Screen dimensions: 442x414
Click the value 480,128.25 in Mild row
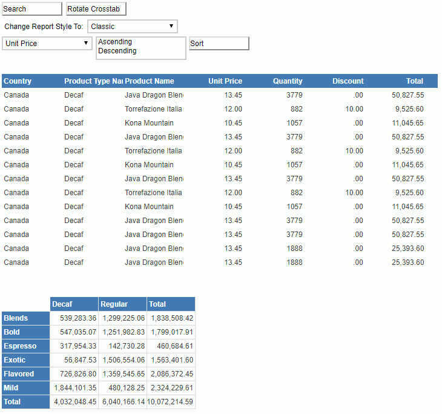pos(127,388)
